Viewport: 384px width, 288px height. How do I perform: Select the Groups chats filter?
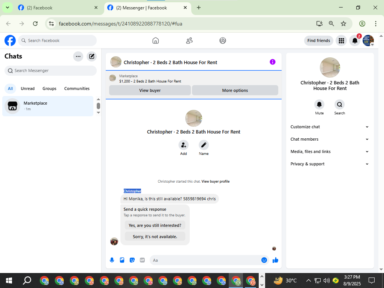[x=49, y=88]
